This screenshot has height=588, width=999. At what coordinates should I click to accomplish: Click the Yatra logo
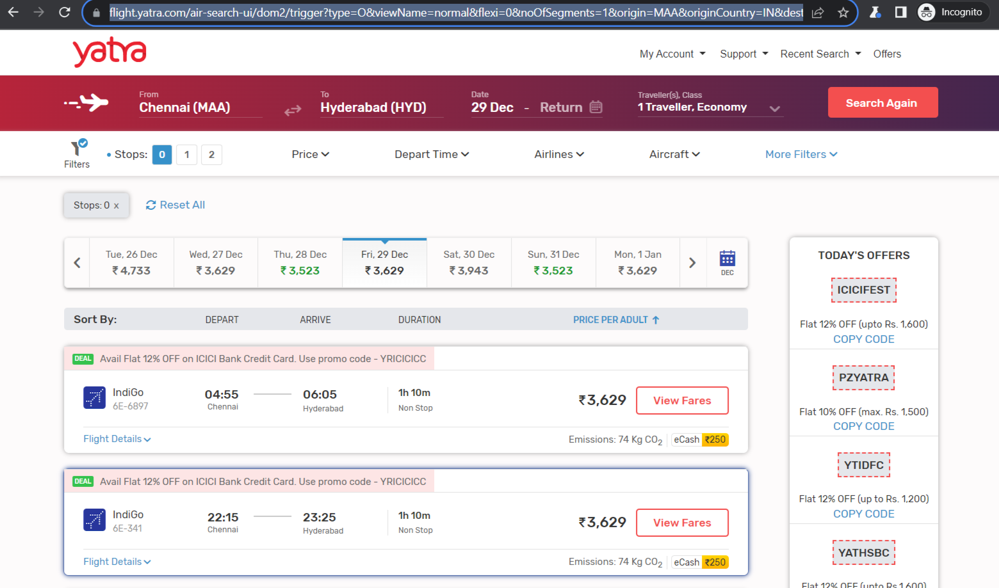point(110,51)
